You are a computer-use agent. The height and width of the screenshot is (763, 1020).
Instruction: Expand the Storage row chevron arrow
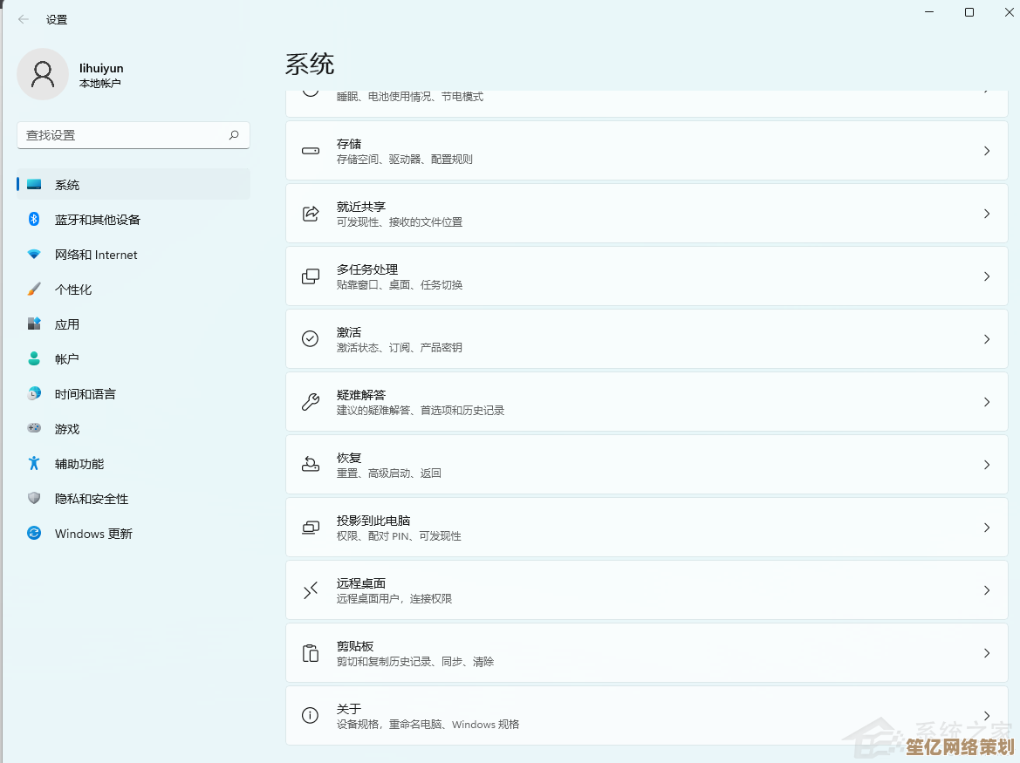tap(987, 151)
